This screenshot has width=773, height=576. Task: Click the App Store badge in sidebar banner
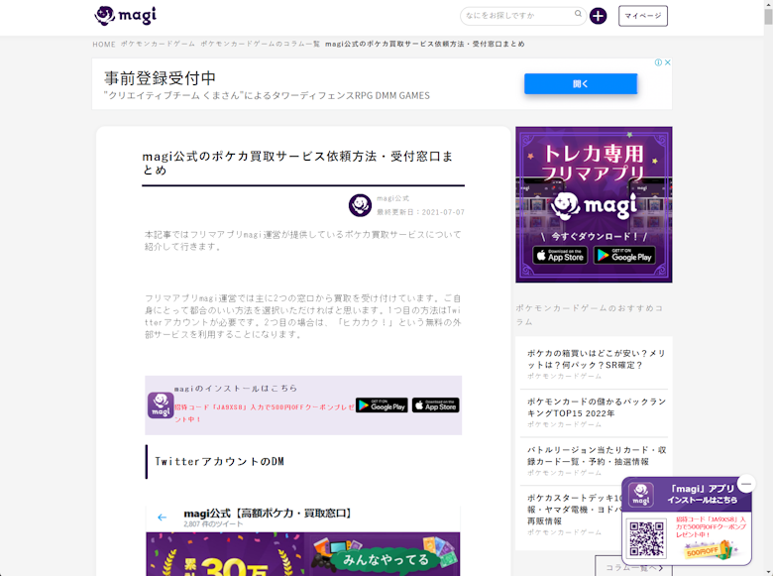(x=560, y=256)
